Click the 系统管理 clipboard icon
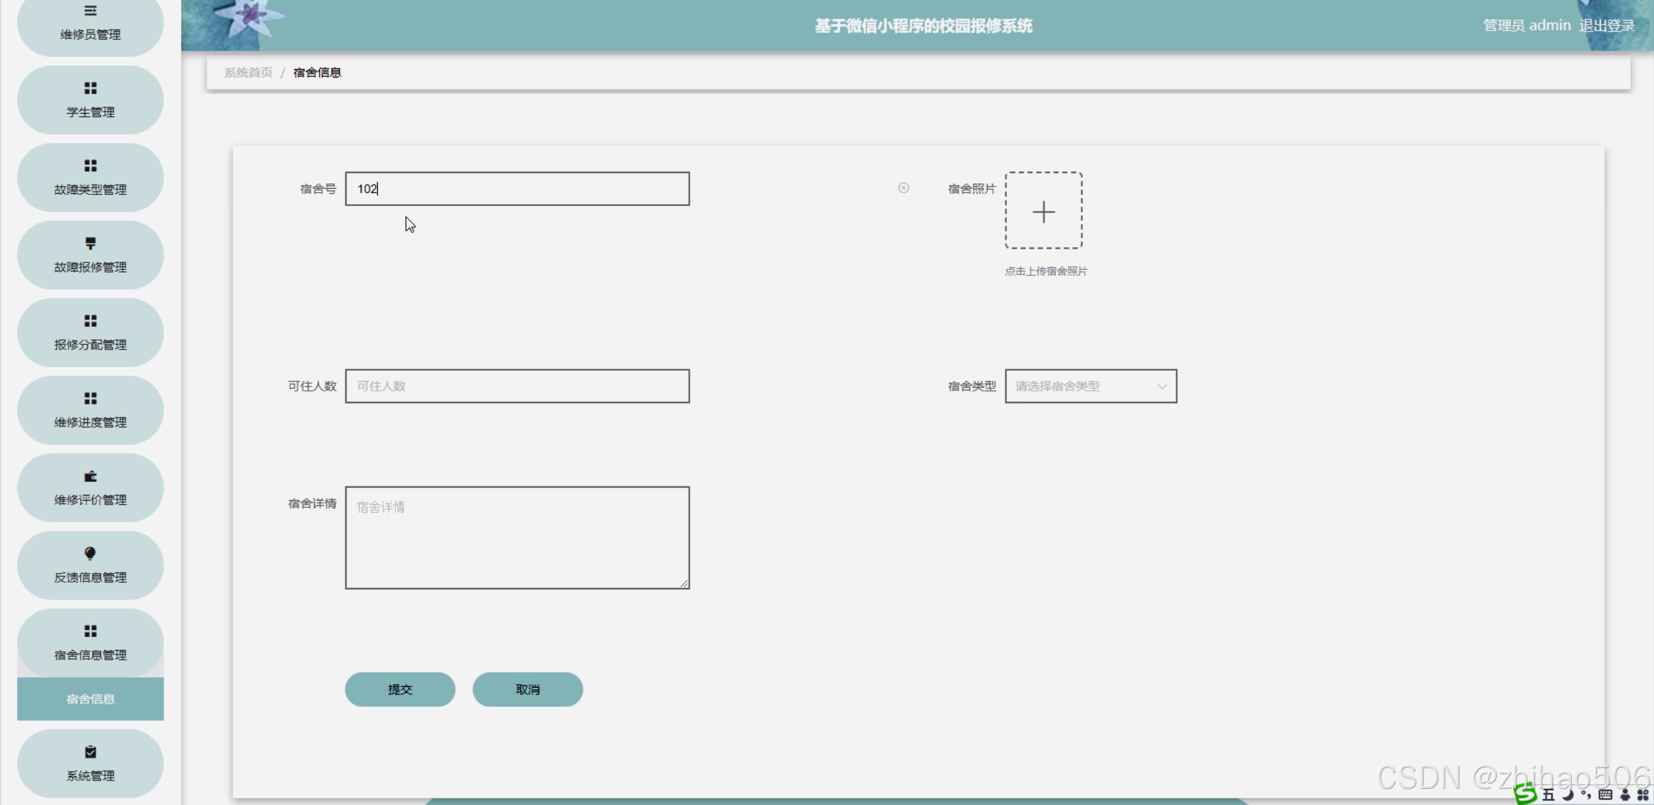The width and height of the screenshot is (1654, 805). tap(90, 752)
